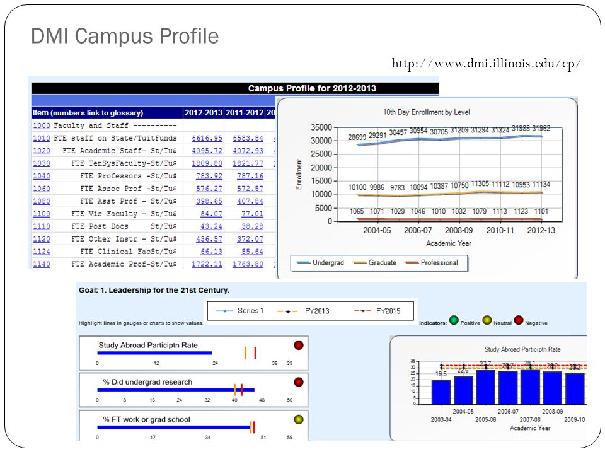Click the Series 1 legend item

(239, 311)
